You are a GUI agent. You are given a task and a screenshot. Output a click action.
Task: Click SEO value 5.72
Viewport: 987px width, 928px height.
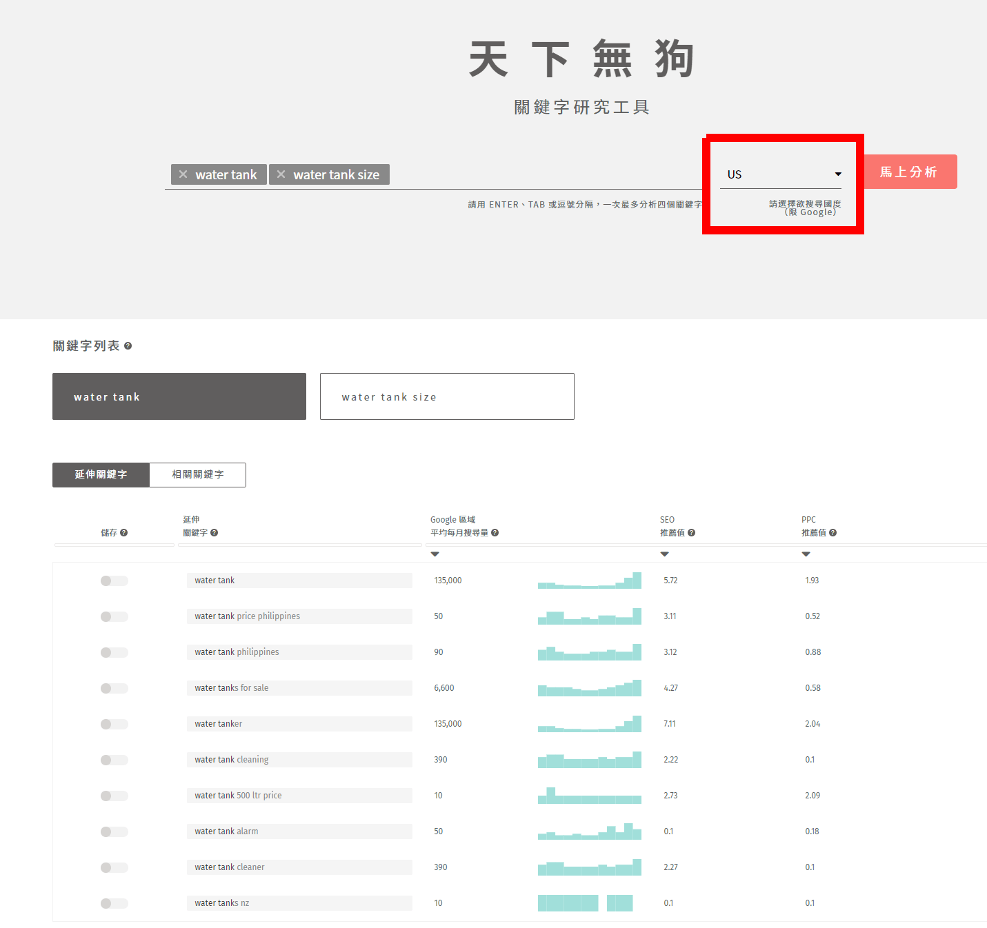[670, 581]
